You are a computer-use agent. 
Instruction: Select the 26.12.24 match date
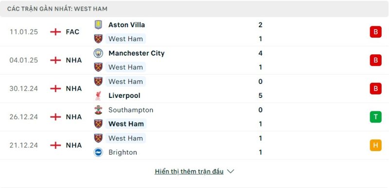pyautogui.click(x=24, y=117)
